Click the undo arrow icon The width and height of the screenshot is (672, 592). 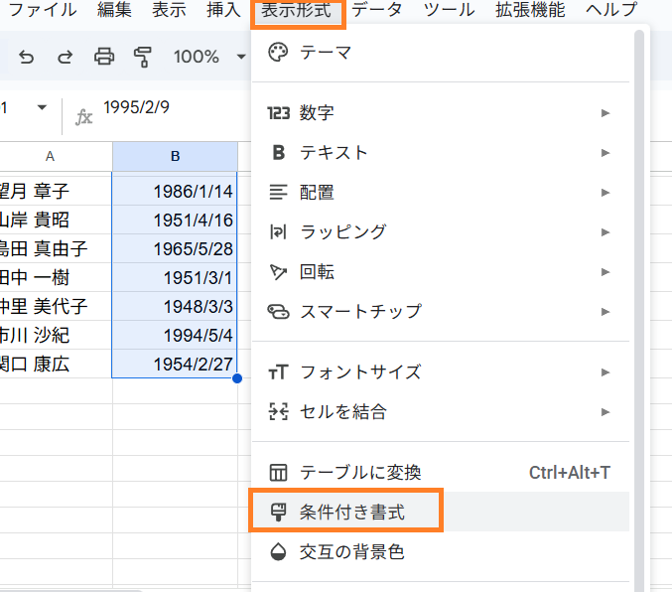click(x=27, y=57)
